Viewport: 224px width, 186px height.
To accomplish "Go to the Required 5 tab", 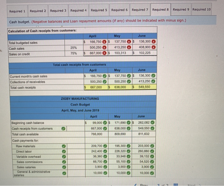I will 99,10.
